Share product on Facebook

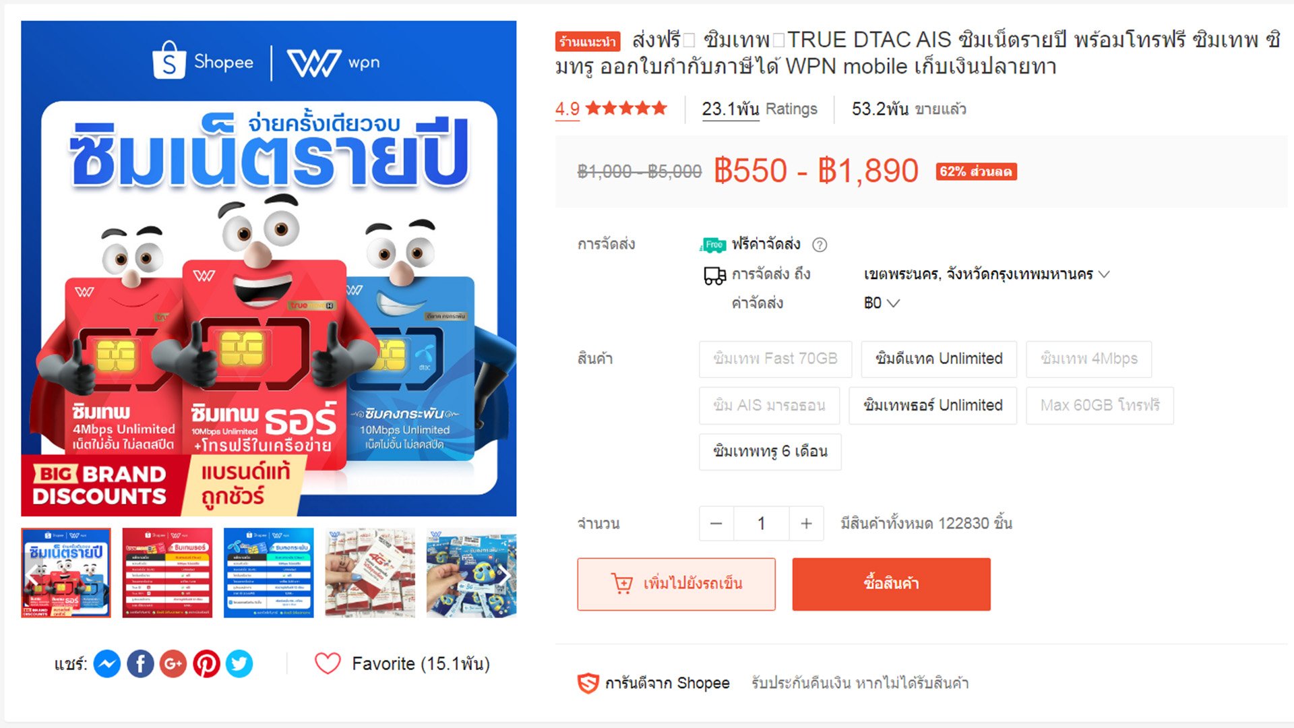140,664
